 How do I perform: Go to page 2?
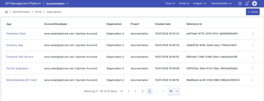coord(142,91)
